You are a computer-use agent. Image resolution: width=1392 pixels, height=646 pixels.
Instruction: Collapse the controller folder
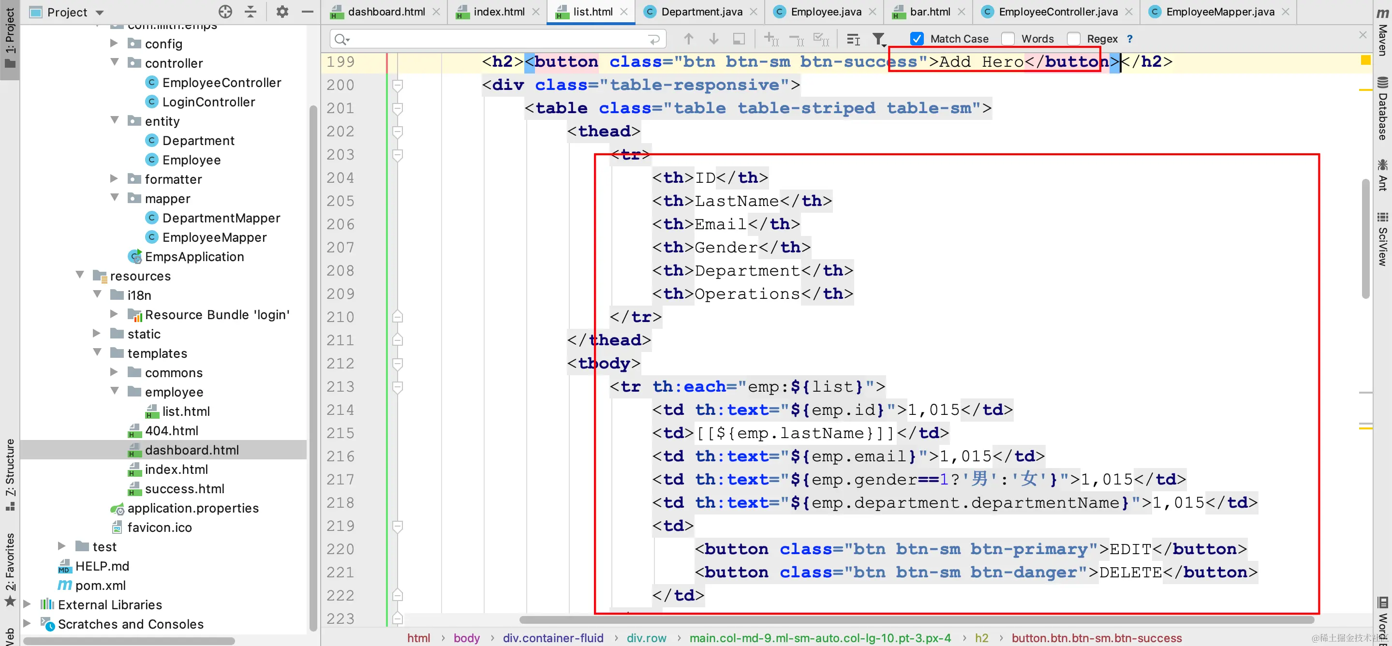click(x=114, y=62)
